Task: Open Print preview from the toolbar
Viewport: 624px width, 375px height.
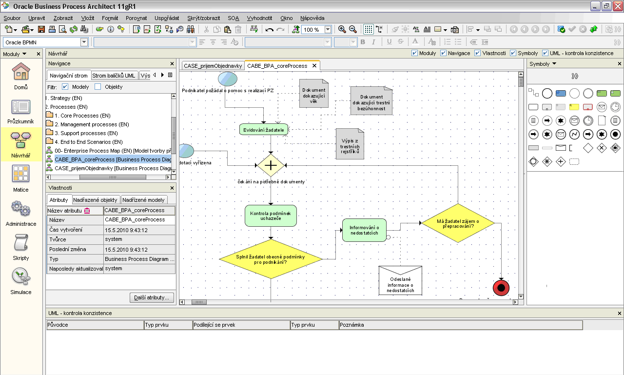Action: point(63,29)
